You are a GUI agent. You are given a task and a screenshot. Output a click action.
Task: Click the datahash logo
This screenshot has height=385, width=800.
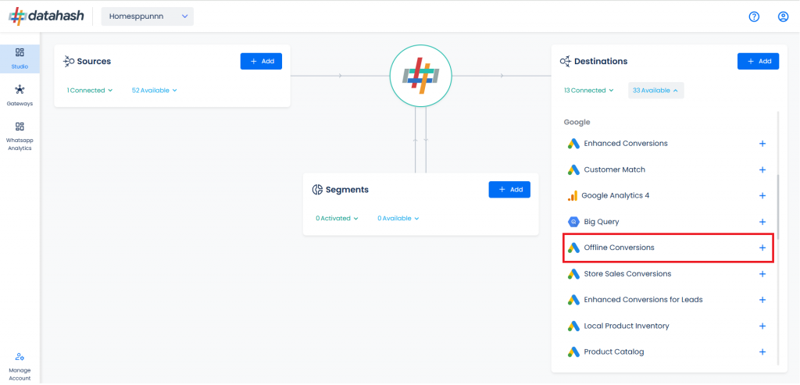pyautogui.click(x=46, y=16)
